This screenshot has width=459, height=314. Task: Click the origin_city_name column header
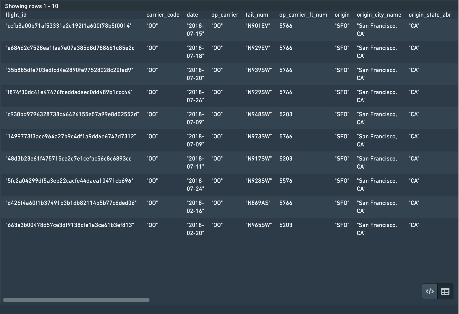pyautogui.click(x=379, y=15)
